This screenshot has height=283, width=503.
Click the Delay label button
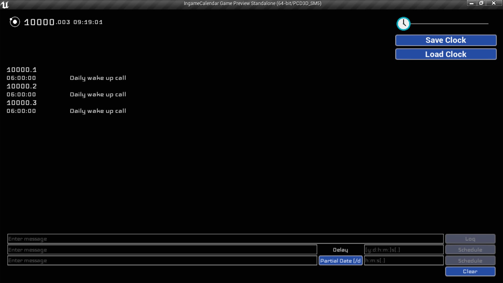pos(340,249)
